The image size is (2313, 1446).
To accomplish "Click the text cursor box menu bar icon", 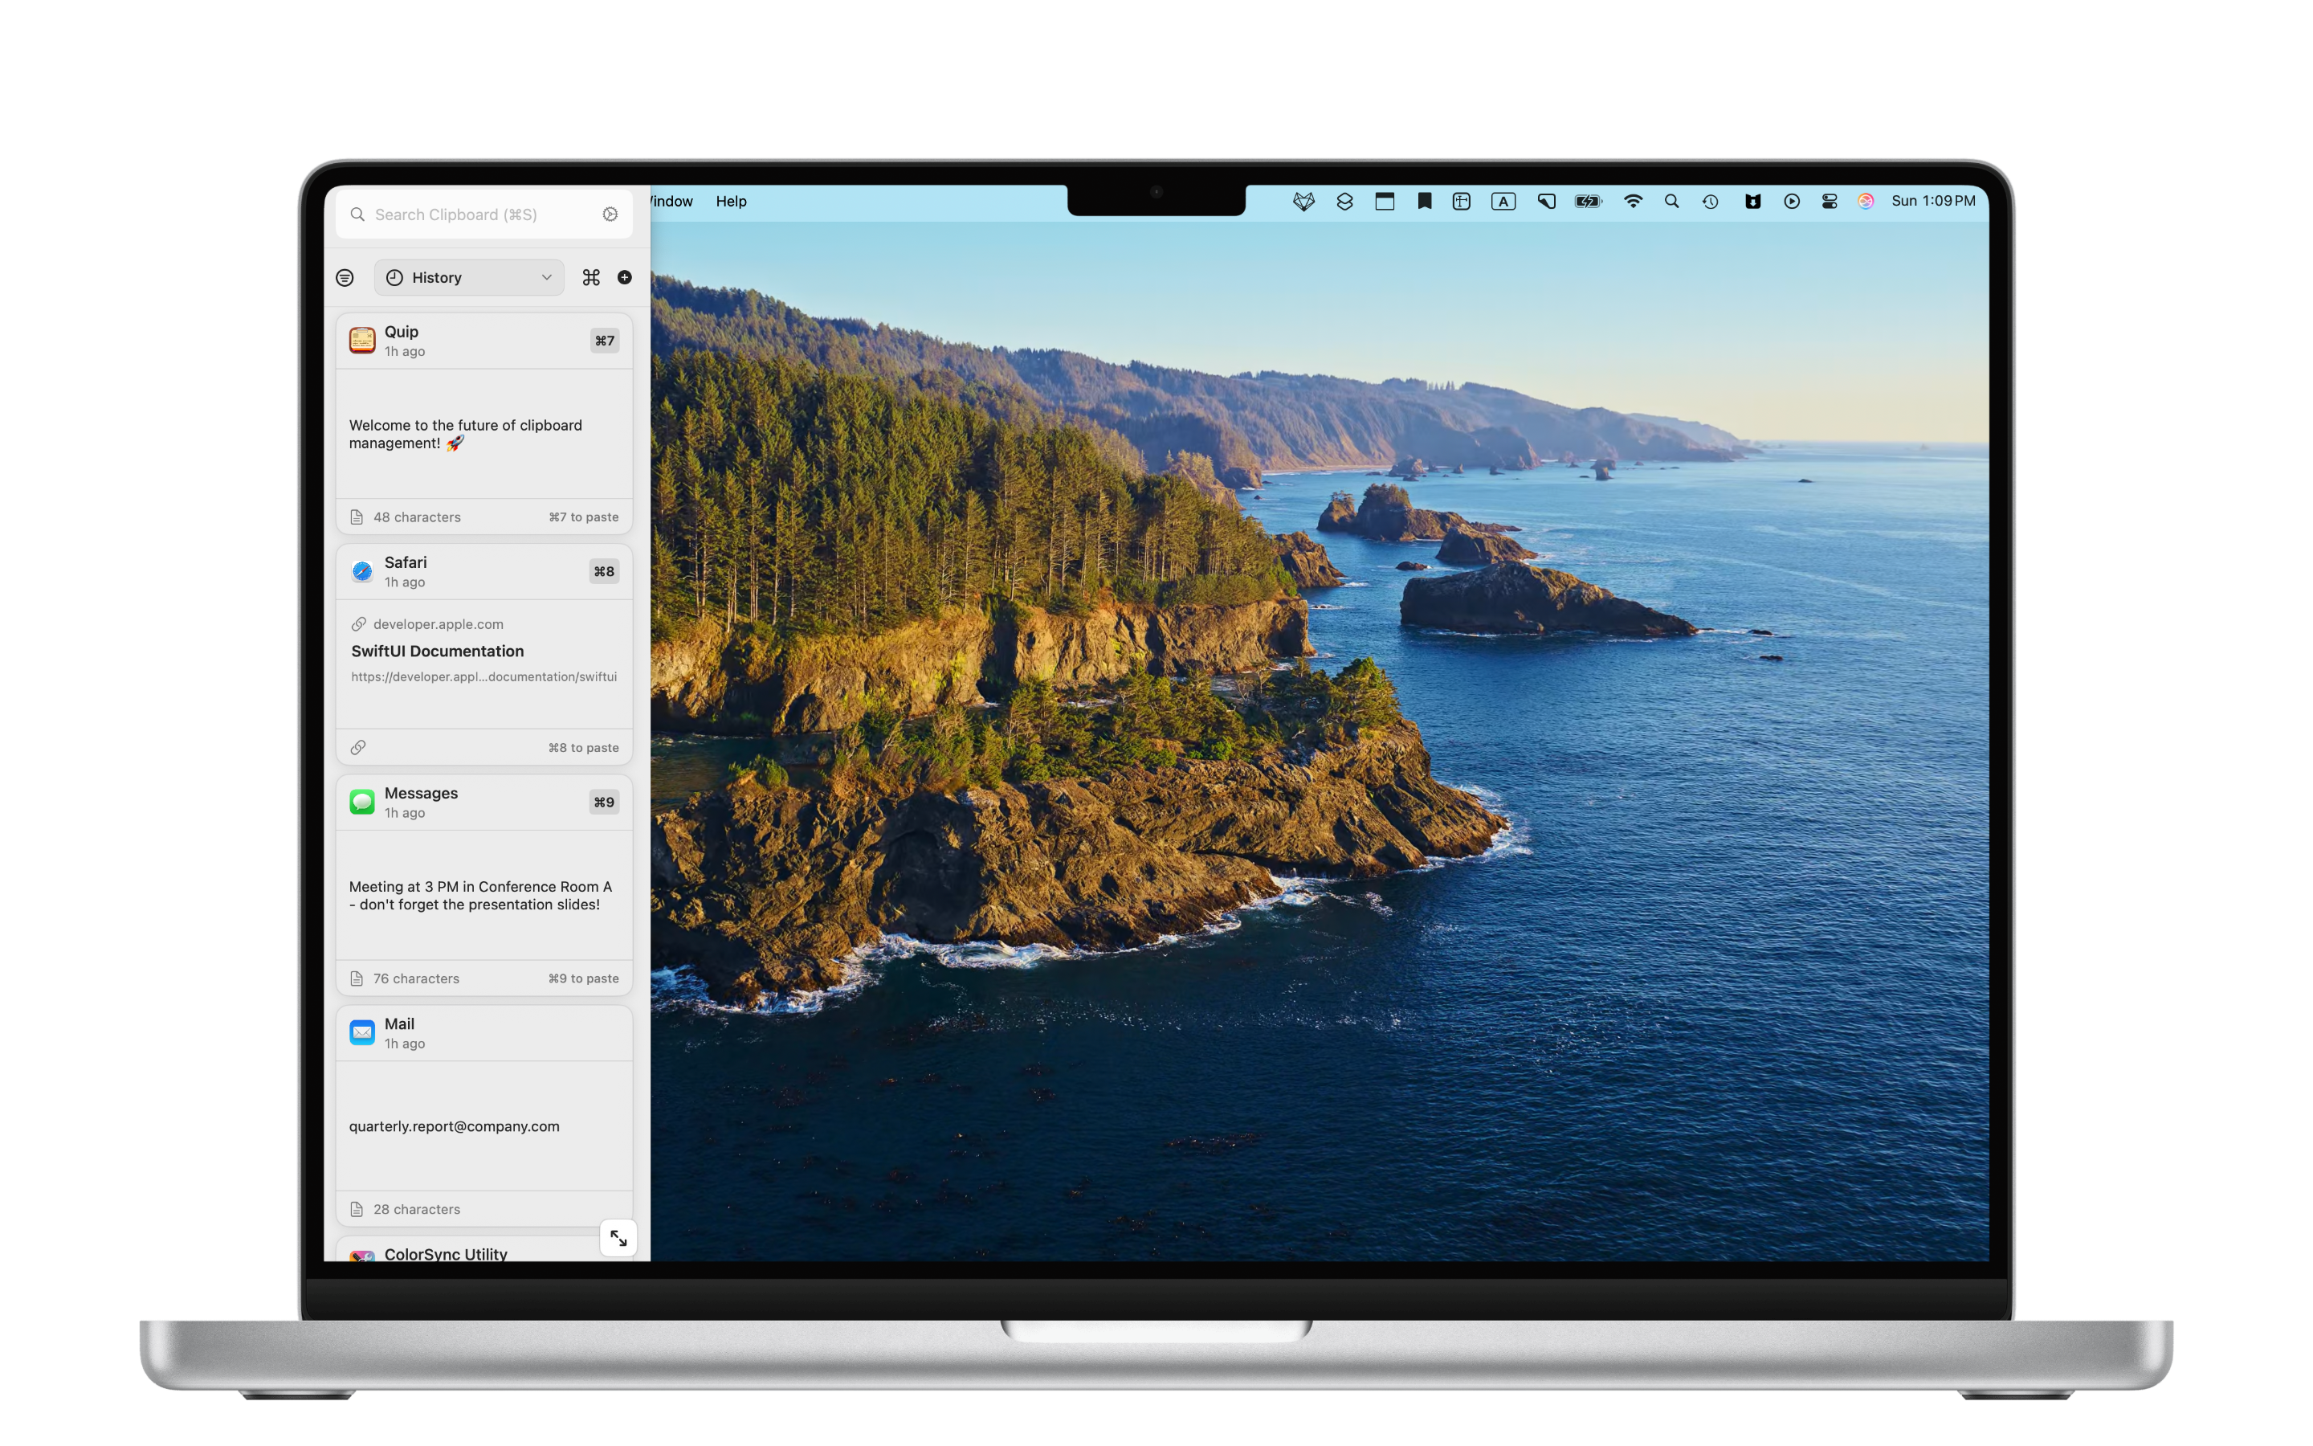I will (x=1462, y=201).
